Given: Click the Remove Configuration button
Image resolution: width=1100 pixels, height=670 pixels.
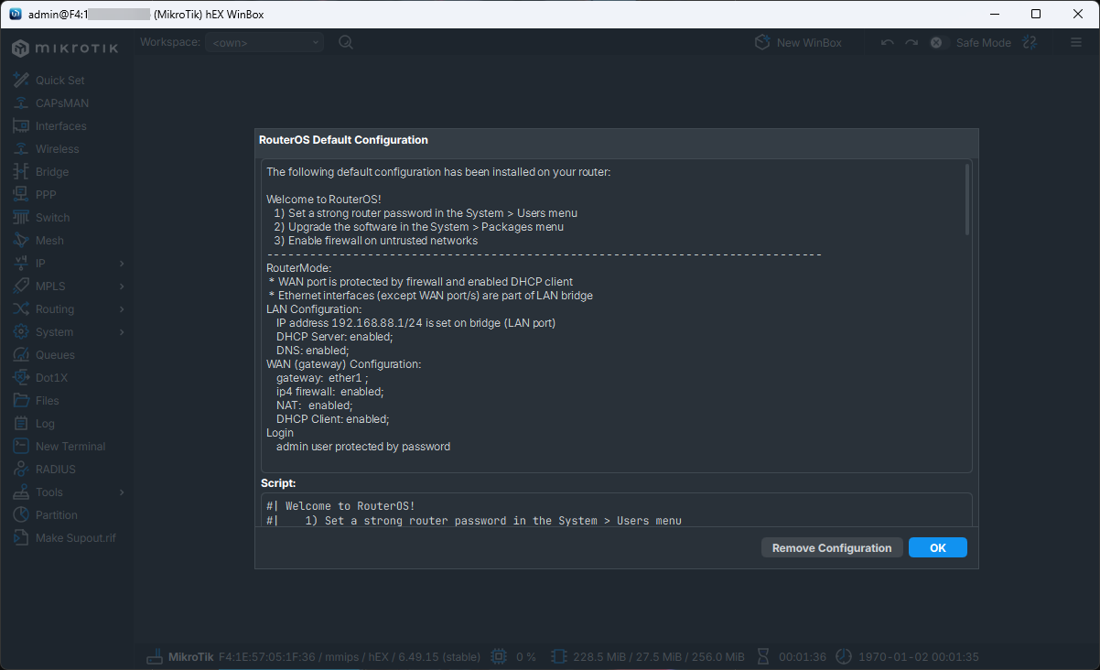Looking at the screenshot, I should pyautogui.click(x=831, y=547).
